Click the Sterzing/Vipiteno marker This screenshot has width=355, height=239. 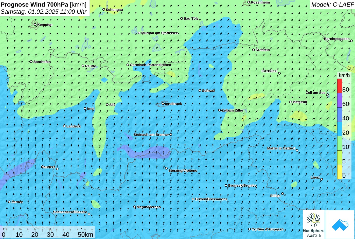pyautogui.click(x=166, y=168)
